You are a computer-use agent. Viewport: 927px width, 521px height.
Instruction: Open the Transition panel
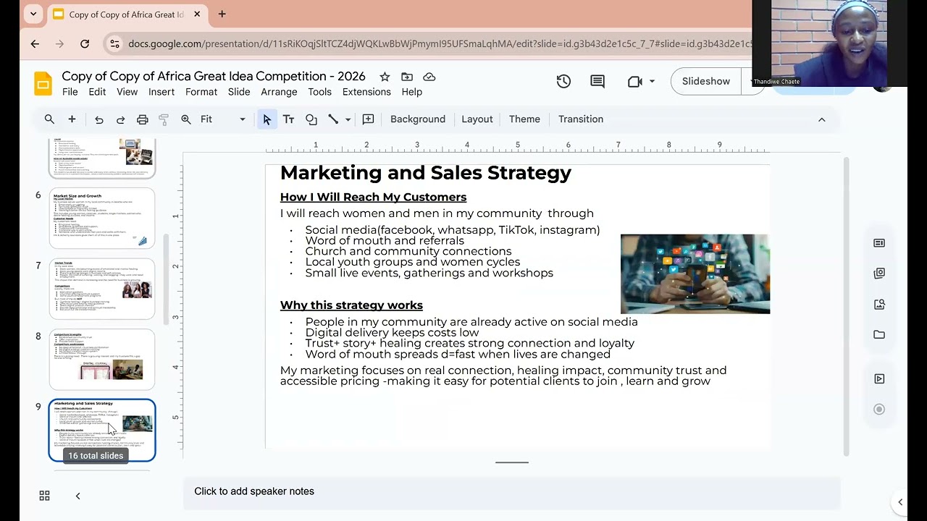581,119
